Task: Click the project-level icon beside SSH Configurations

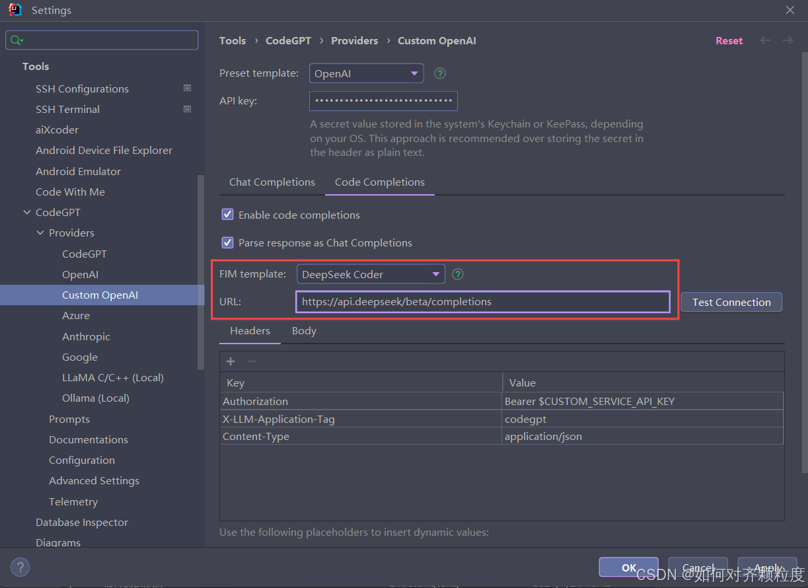Action: (x=188, y=88)
